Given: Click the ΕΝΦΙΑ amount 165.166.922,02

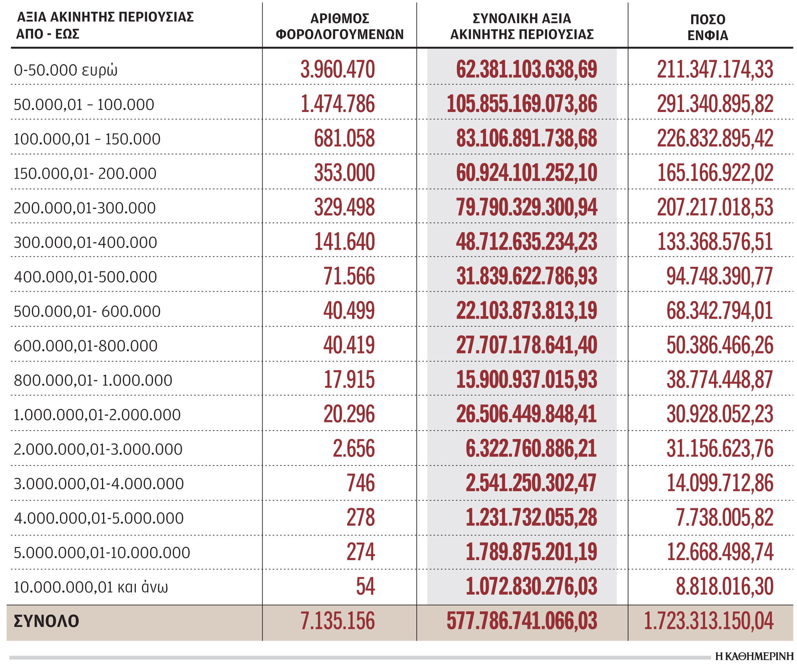Looking at the screenshot, I should [715, 173].
